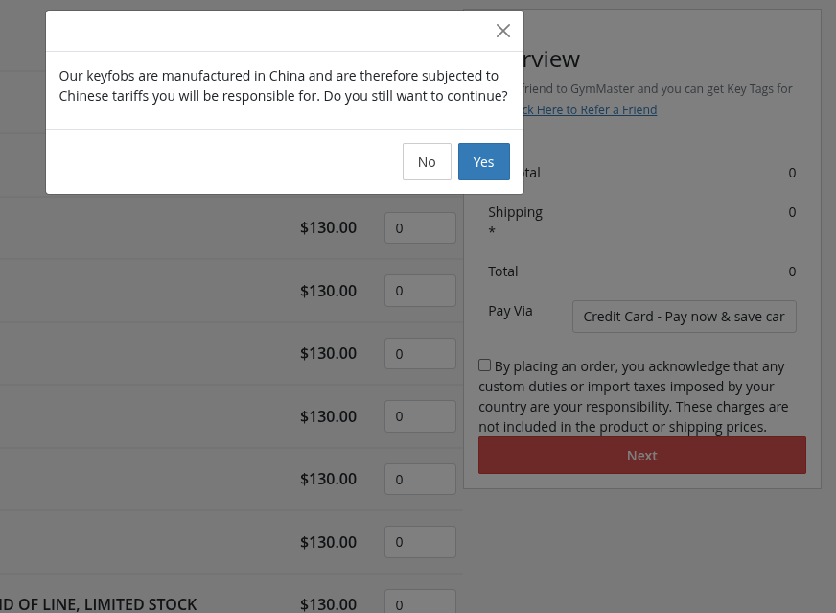Open the Pay Via dropdown

(684, 317)
